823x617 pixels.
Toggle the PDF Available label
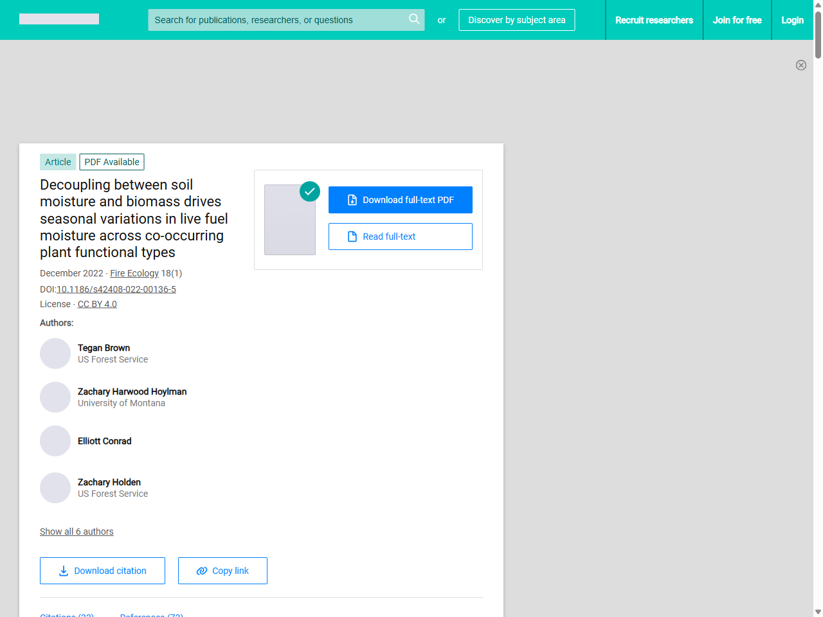coord(111,162)
